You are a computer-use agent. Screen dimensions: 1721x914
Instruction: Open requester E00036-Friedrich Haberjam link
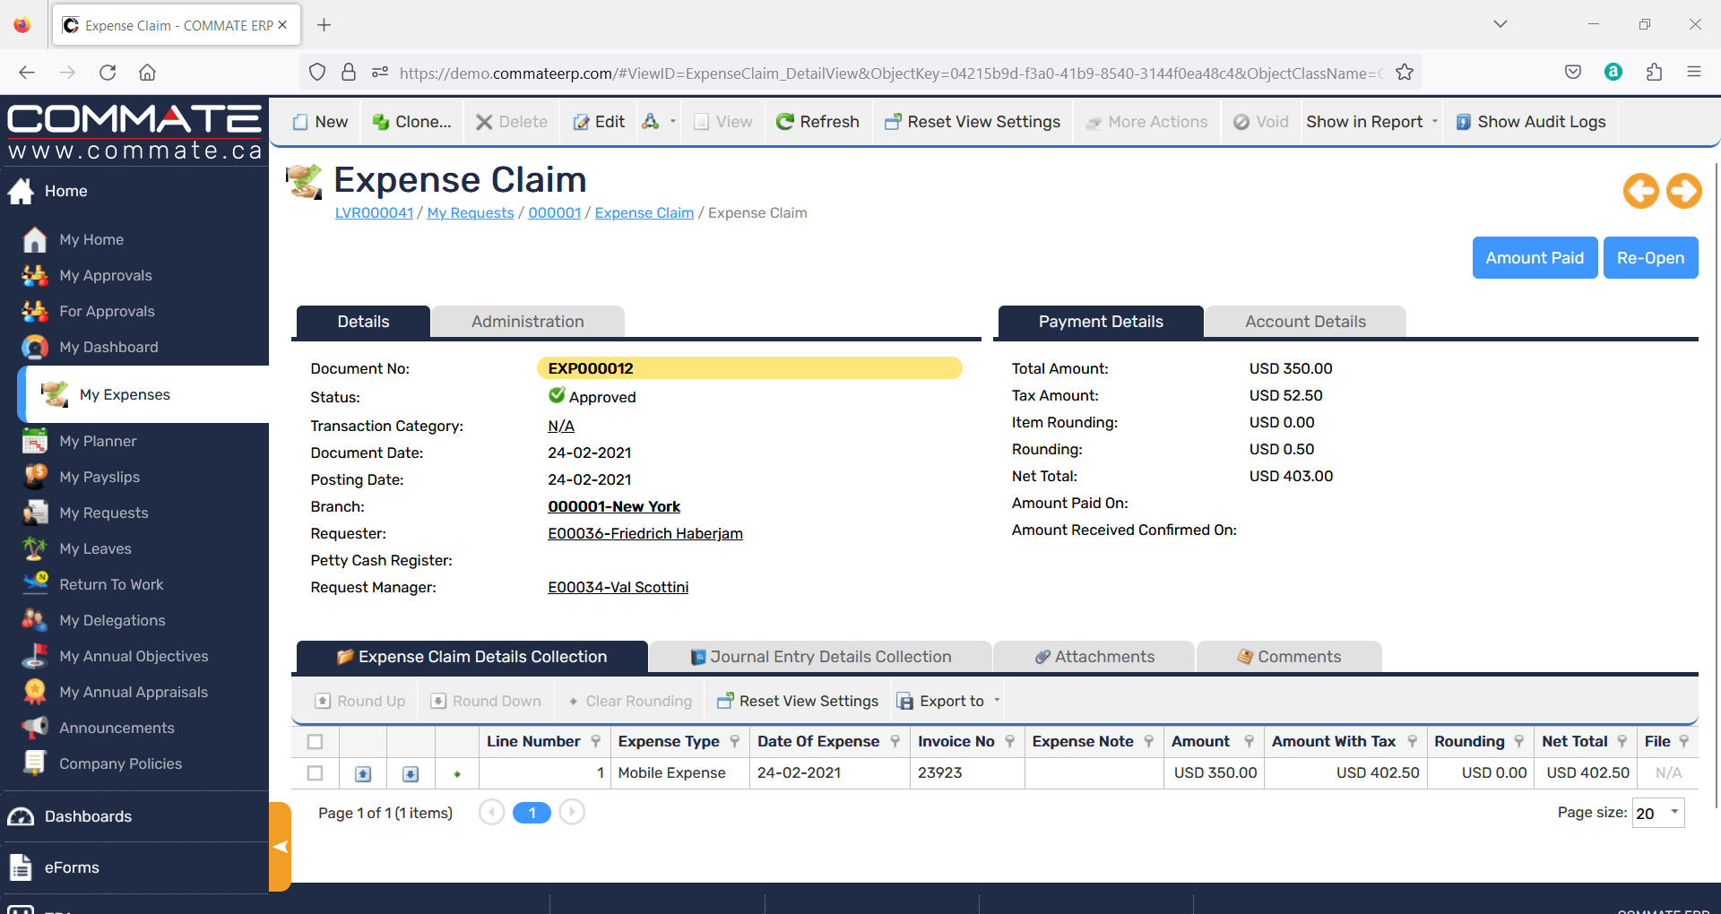pos(645,533)
